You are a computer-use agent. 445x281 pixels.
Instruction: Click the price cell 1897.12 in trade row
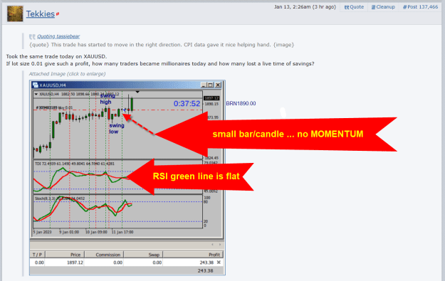pos(75,263)
